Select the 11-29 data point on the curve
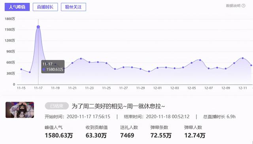This screenshot has width=253, height=144. pos(140,69)
